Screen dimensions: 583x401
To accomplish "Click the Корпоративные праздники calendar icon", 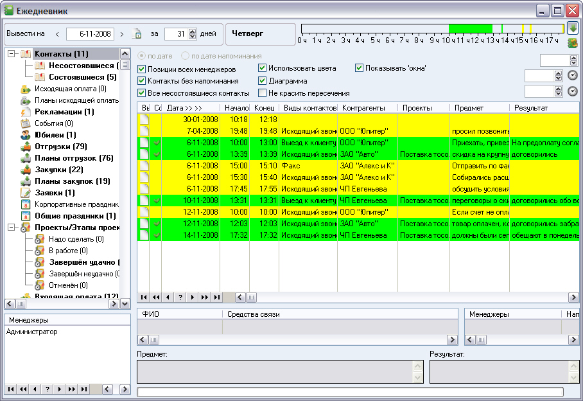I will point(26,204).
